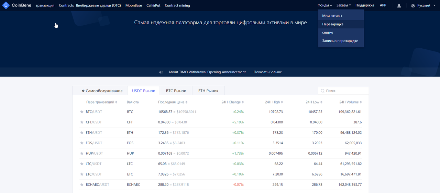
Task: Favorite the BTC/USDT pair star
Action: [x=82, y=112]
